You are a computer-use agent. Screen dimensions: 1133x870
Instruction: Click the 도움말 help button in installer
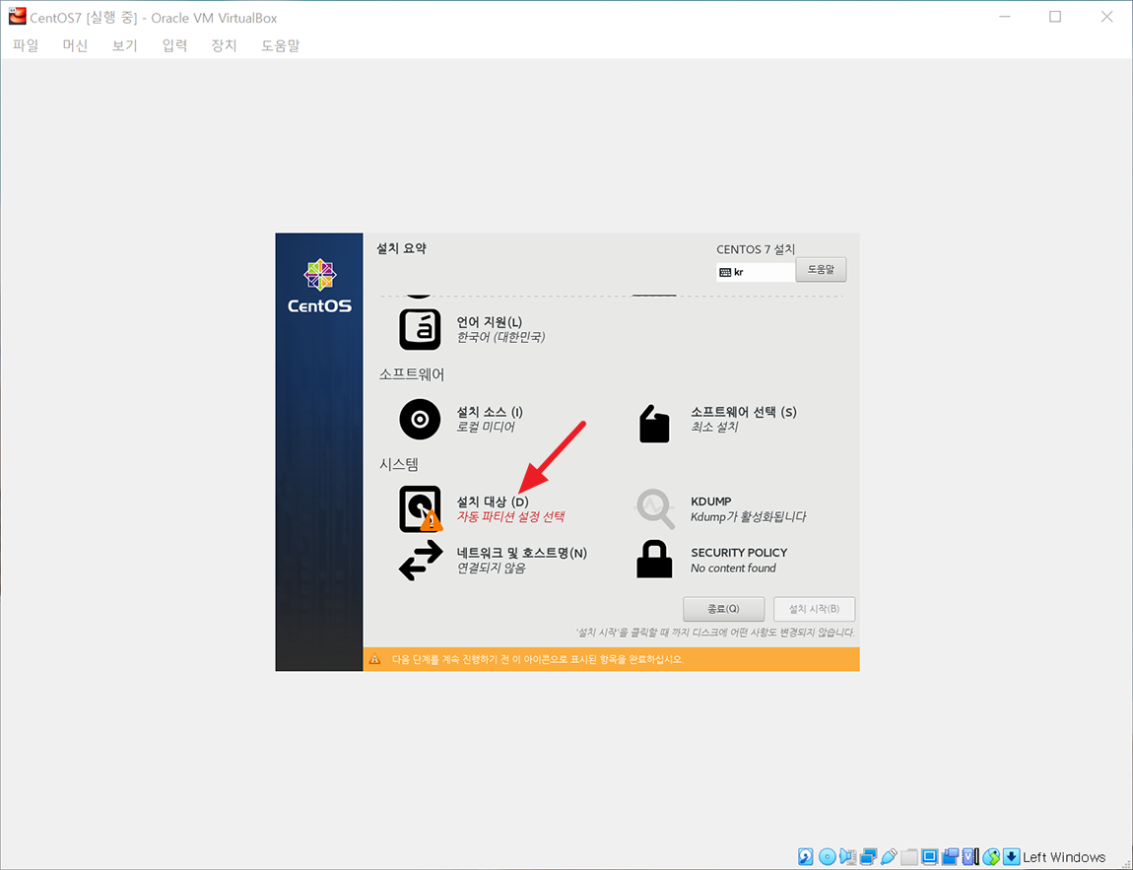click(821, 270)
